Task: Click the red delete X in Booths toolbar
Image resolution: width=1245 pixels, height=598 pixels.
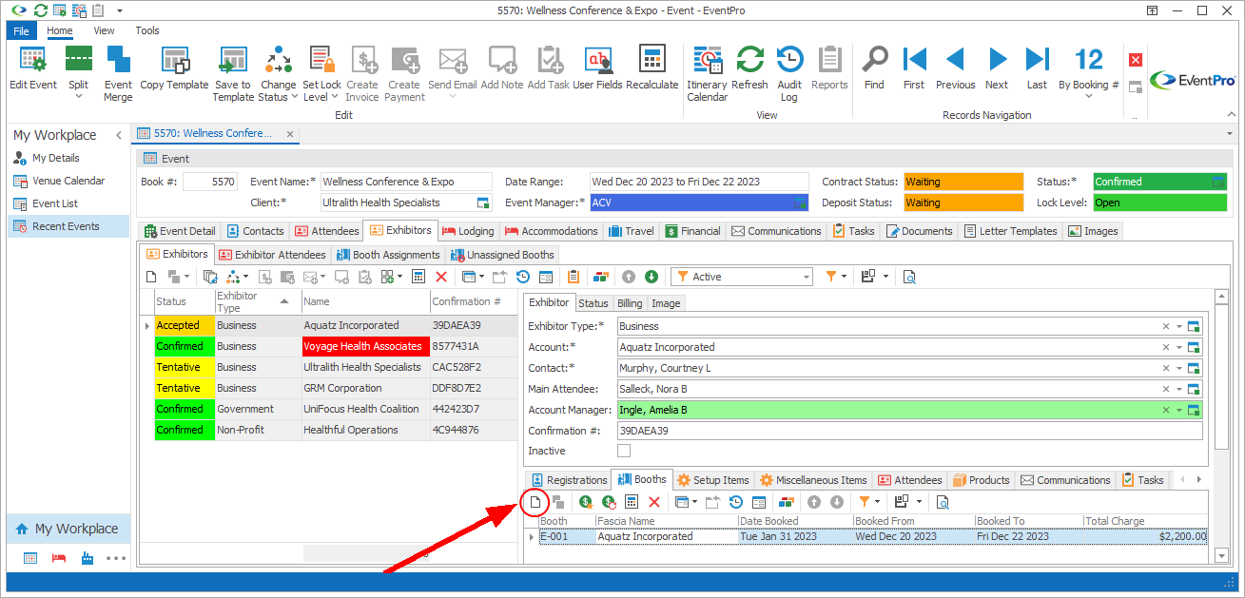Action: pos(653,502)
